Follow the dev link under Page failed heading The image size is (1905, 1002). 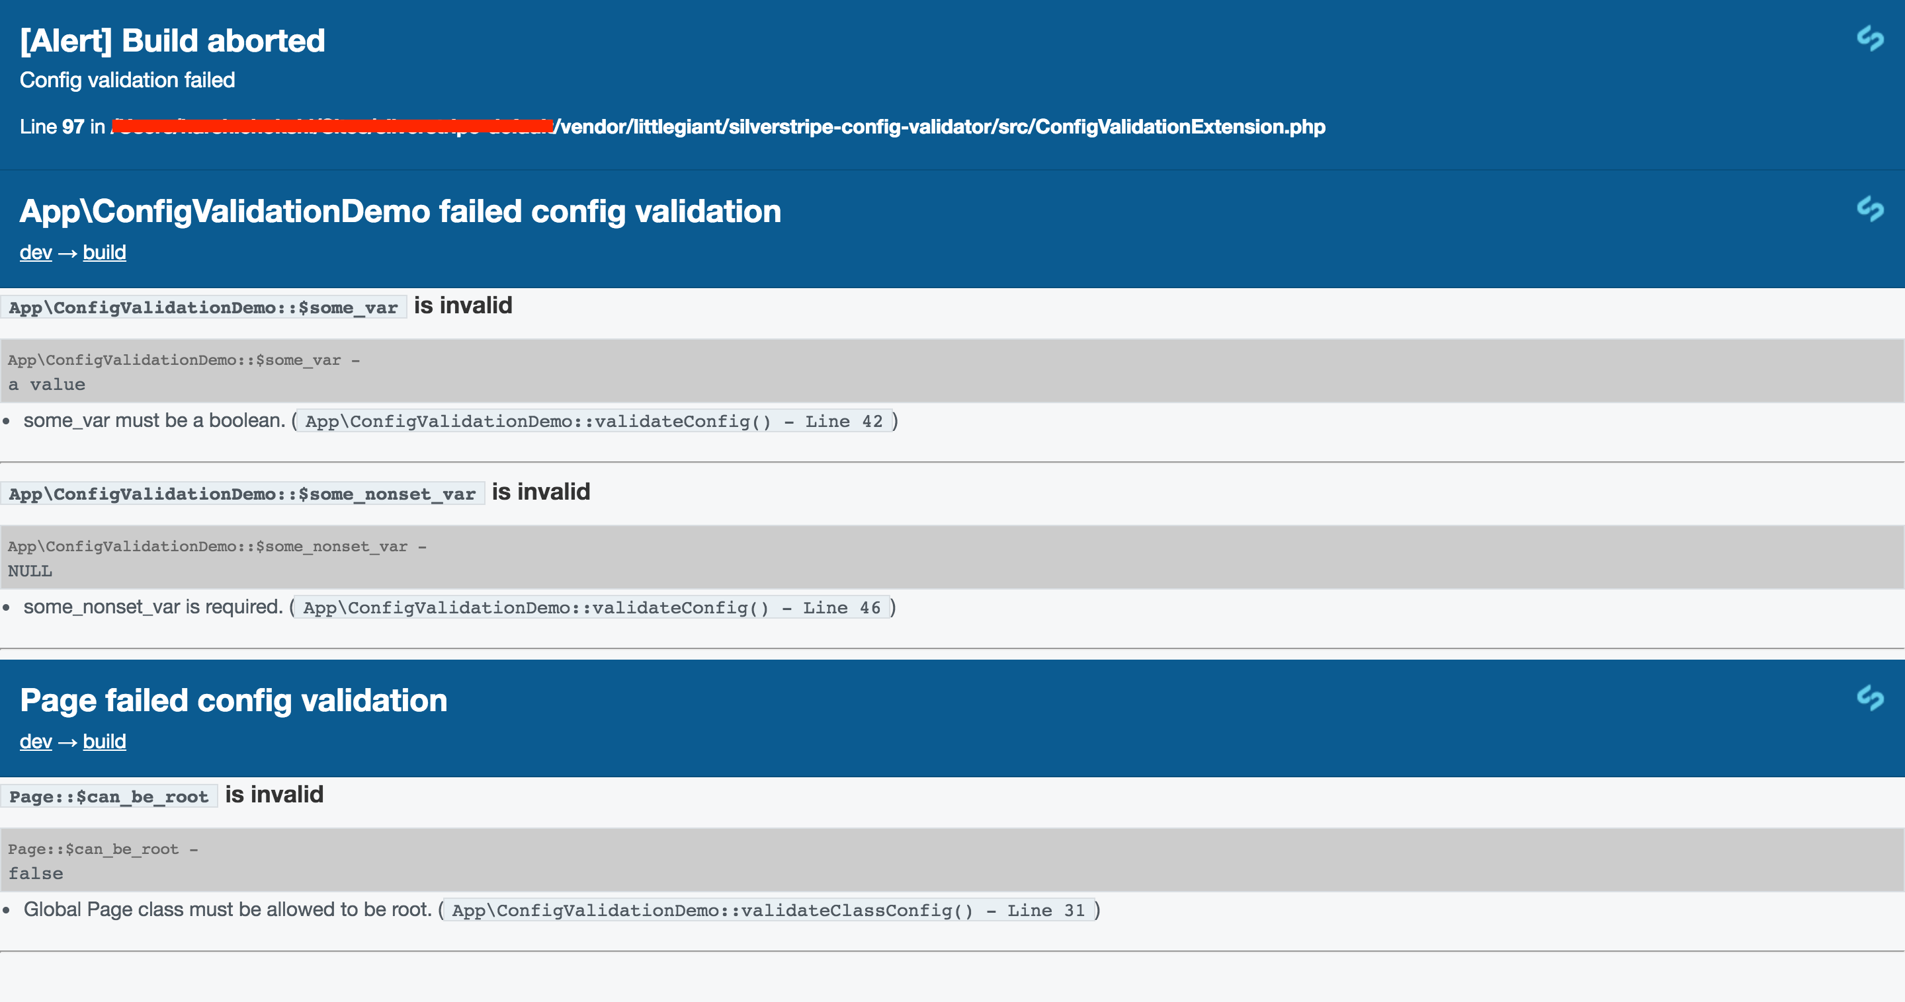(36, 741)
